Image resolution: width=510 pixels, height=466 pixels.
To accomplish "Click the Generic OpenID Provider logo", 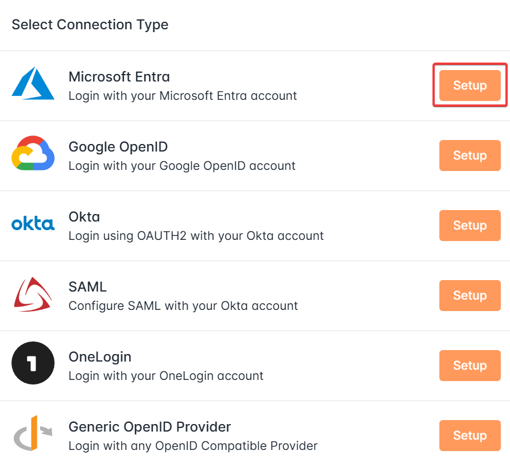I will (33, 433).
